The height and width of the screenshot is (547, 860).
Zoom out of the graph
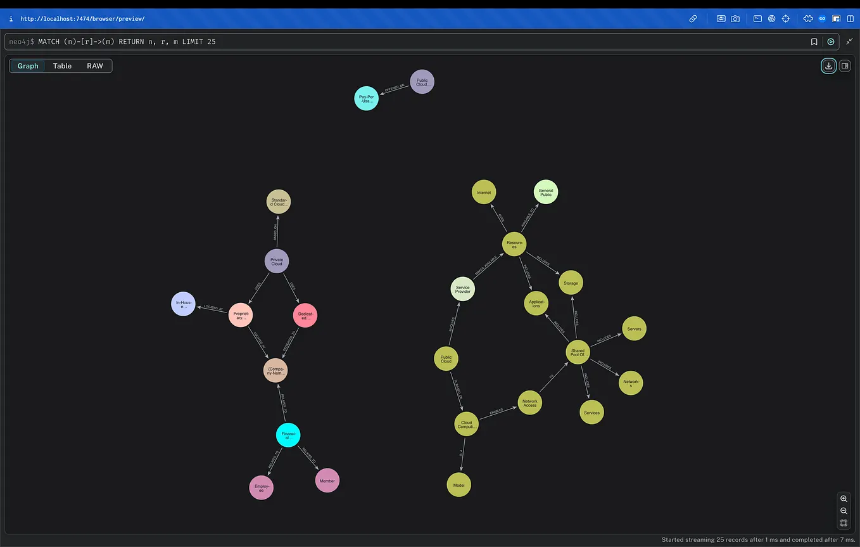coord(844,511)
